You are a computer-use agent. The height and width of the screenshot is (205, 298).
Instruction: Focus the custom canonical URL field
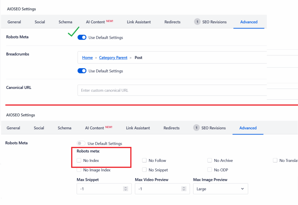pos(172,90)
